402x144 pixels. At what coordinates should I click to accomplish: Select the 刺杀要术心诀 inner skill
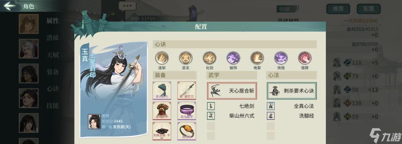point(292,91)
